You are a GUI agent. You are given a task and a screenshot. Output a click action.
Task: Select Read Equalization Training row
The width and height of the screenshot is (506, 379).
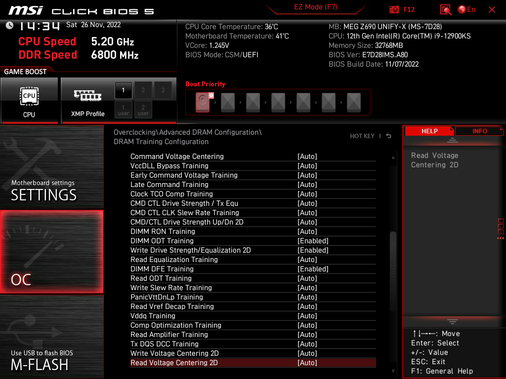pos(253,260)
